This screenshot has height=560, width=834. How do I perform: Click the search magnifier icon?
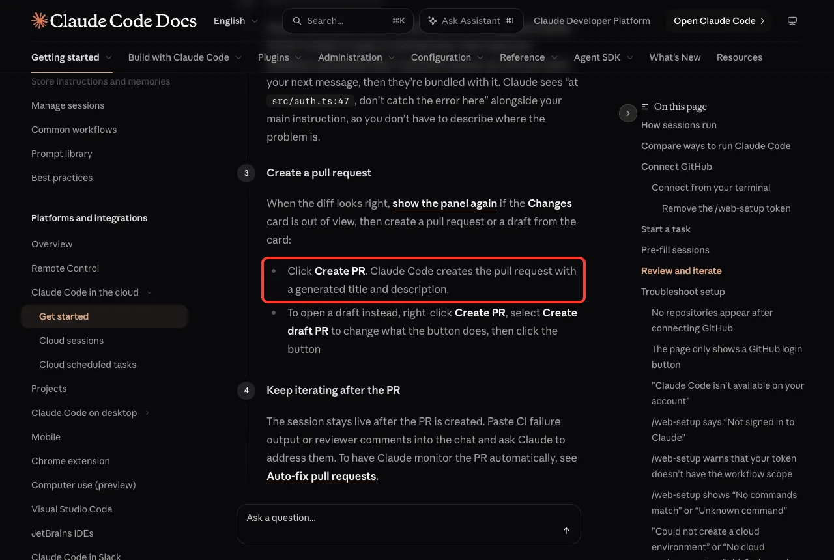click(x=297, y=21)
